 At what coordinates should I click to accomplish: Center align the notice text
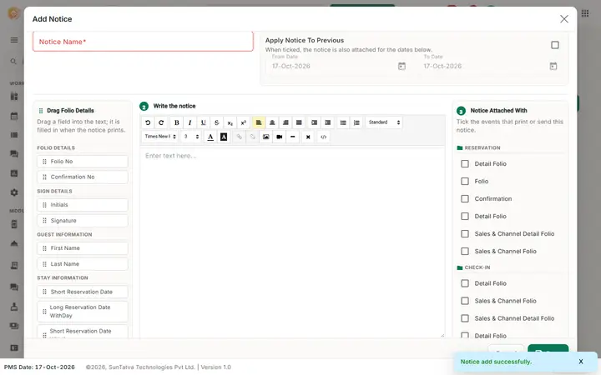pos(272,122)
